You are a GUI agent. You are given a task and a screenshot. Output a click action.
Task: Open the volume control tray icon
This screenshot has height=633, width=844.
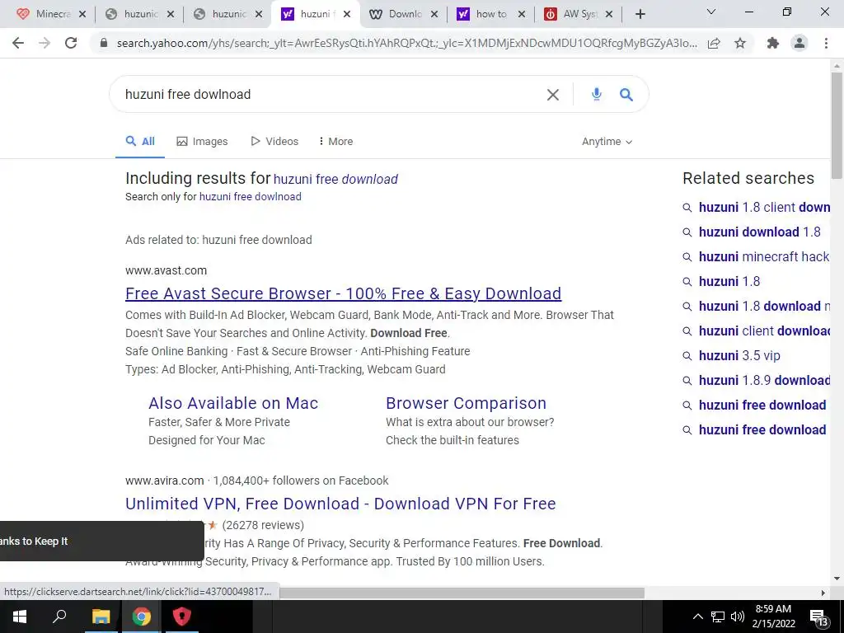pyautogui.click(x=738, y=617)
